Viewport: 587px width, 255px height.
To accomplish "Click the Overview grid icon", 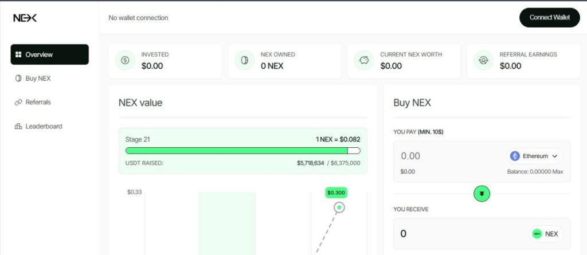I will tap(18, 54).
